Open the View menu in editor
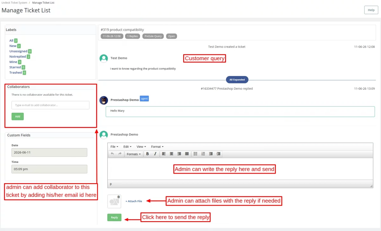The width and height of the screenshot is (381, 231). click(141, 147)
